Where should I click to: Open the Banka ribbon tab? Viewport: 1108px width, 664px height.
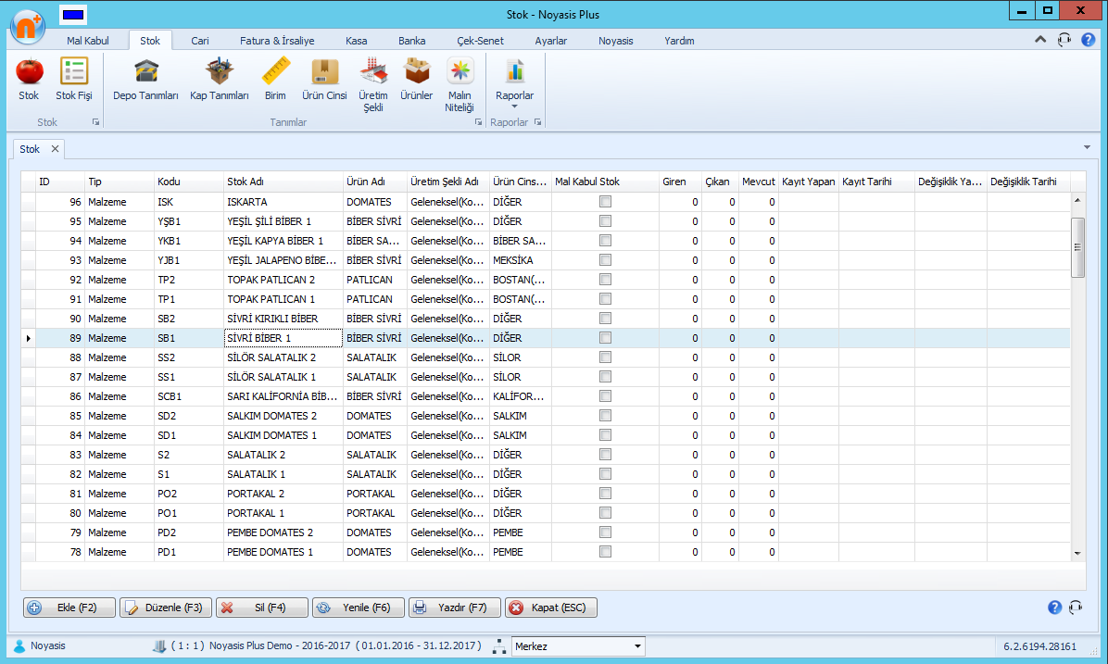(x=412, y=40)
